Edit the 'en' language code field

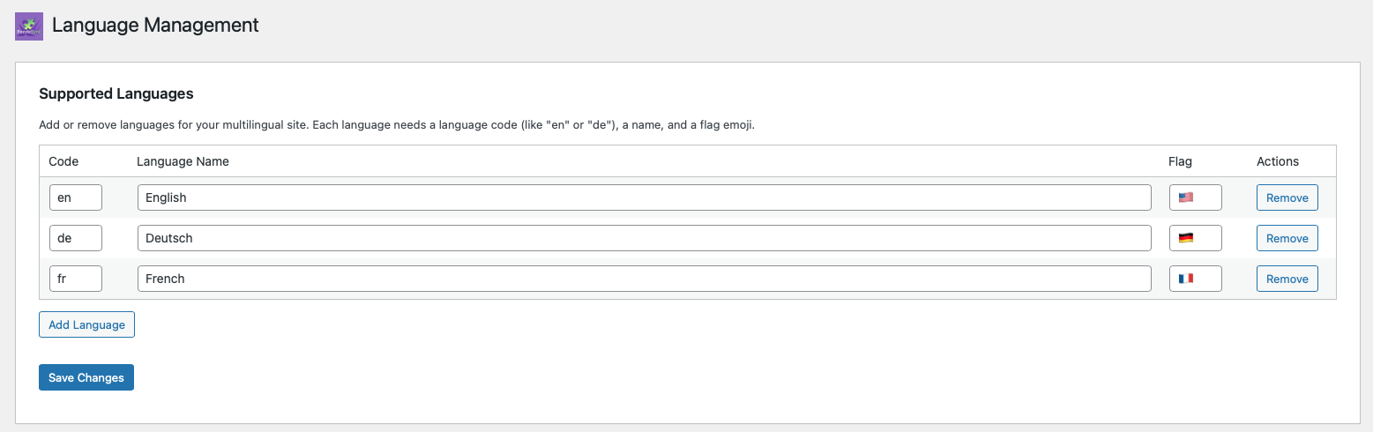click(76, 197)
